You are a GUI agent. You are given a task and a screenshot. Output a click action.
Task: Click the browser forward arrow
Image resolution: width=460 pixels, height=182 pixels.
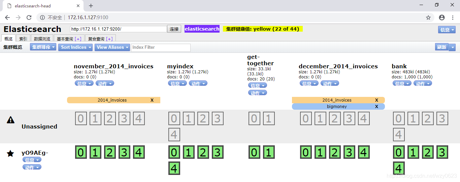click(x=18, y=17)
